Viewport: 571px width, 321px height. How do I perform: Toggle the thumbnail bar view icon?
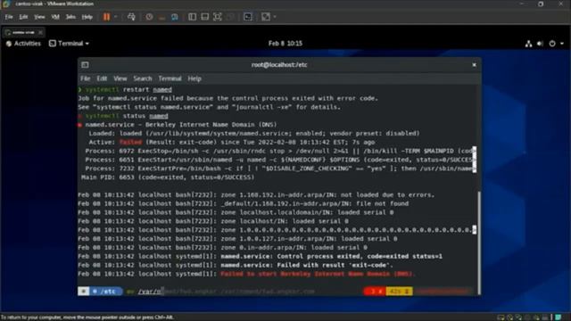tap(204, 17)
